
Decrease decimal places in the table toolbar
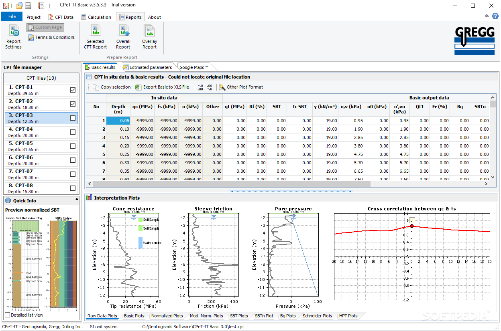point(210,87)
